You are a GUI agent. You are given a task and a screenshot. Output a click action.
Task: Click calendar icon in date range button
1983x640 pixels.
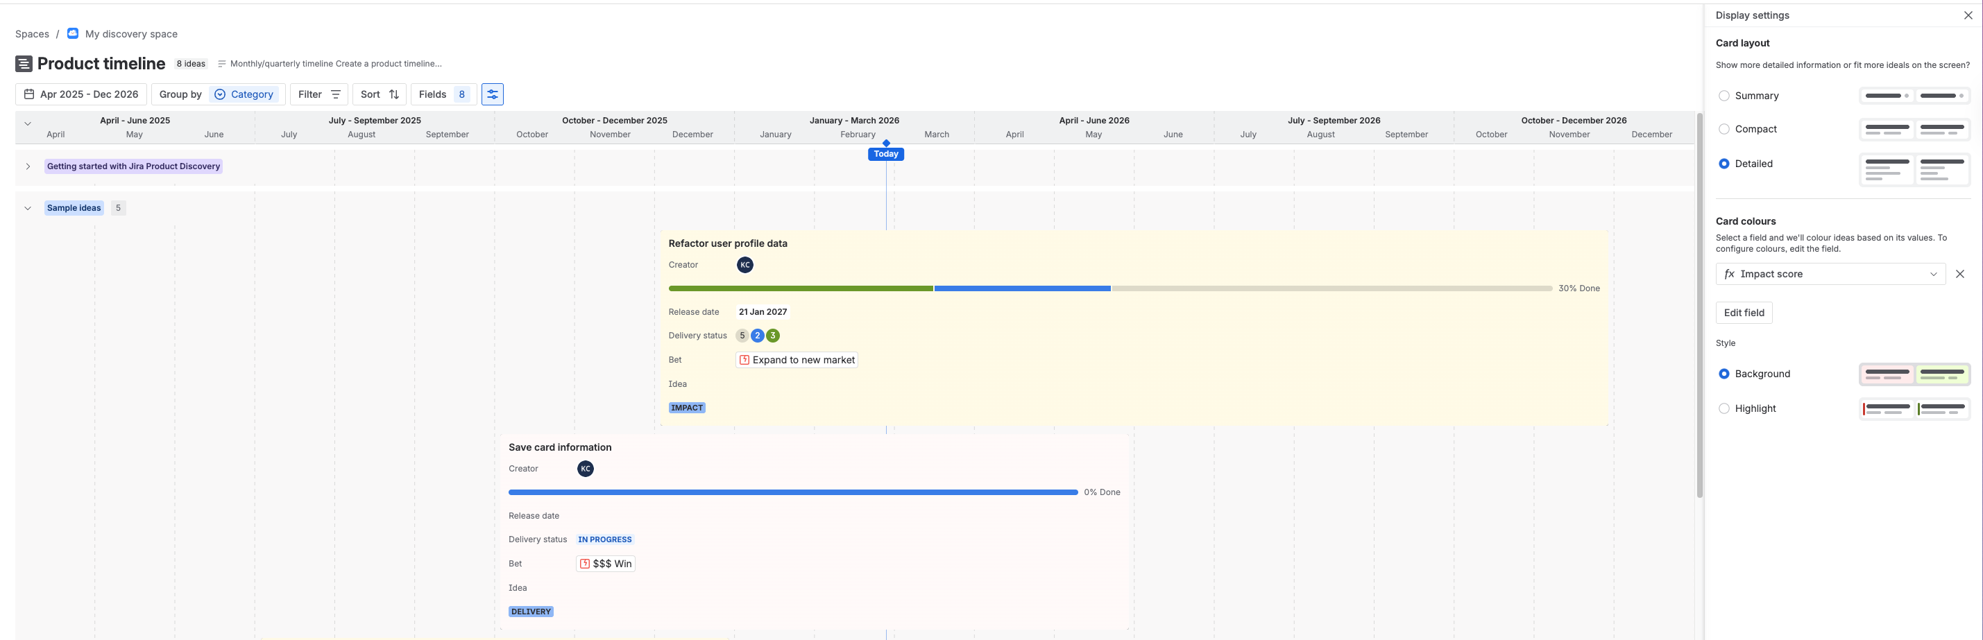coord(29,94)
